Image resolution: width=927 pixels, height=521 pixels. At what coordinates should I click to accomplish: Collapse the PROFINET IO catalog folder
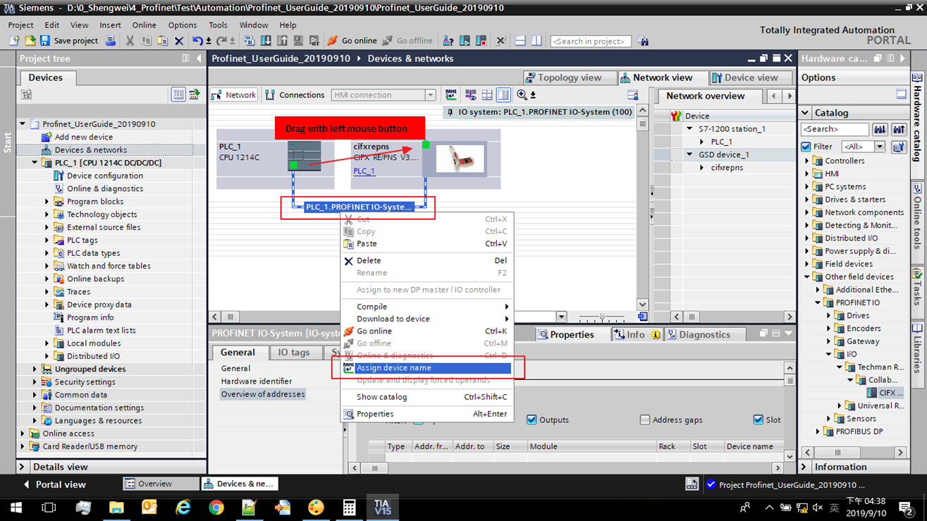(x=818, y=302)
